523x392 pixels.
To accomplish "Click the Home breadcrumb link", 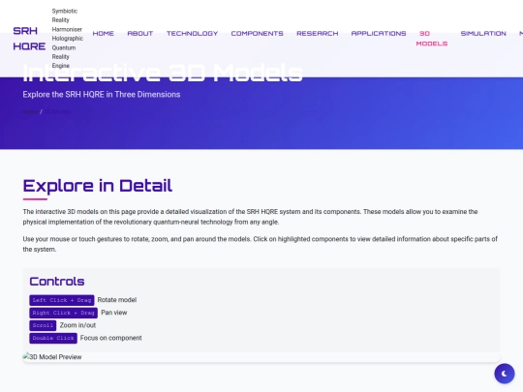I will [x=30, y=112].
